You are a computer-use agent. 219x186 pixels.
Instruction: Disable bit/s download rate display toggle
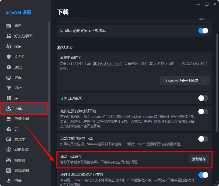click(203, 31)
